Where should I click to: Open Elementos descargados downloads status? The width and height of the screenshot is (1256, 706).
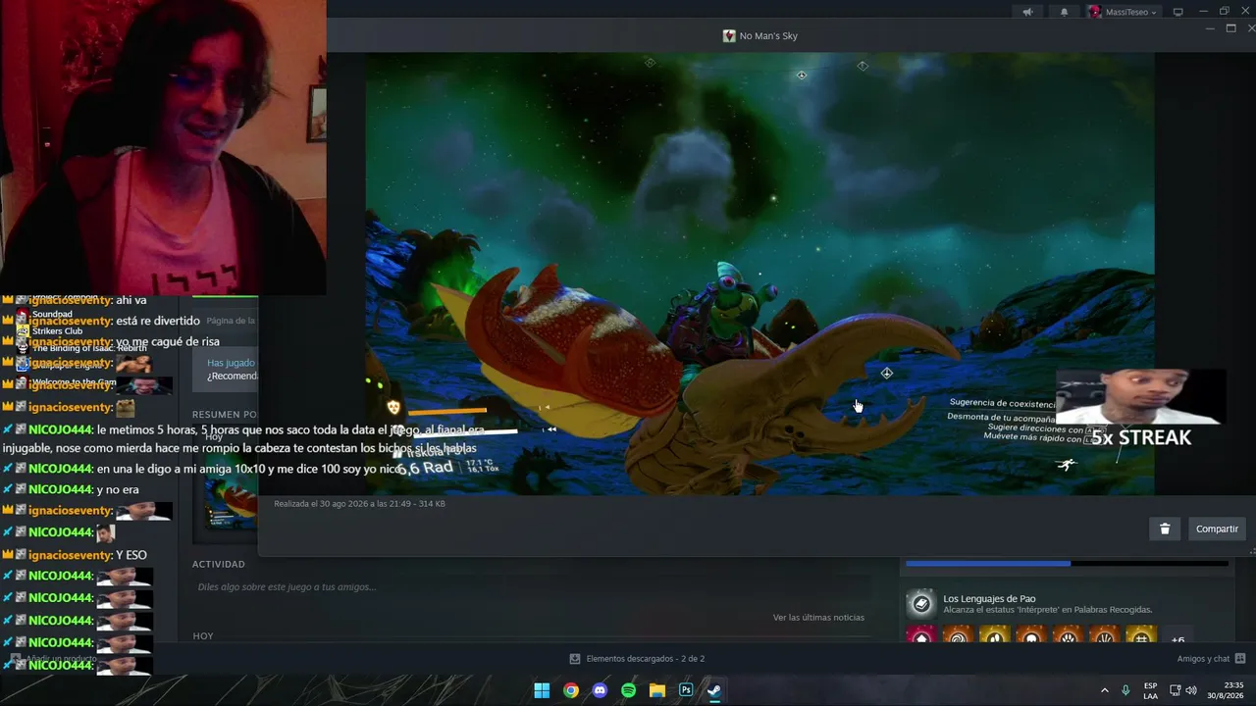(x=637, y=659)
